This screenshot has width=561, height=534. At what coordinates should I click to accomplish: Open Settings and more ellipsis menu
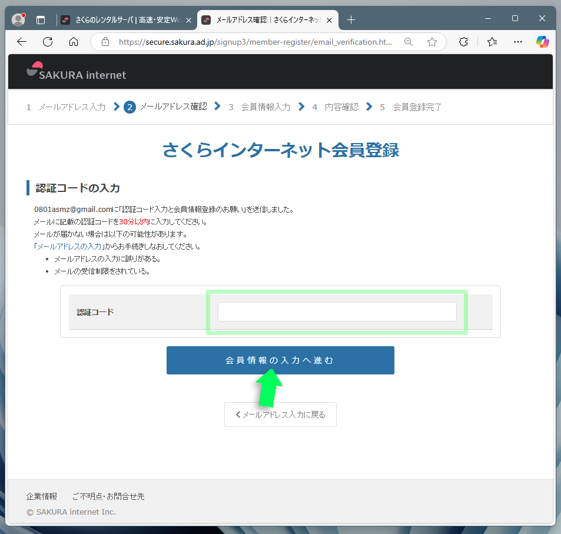click(x=517, y=42)
